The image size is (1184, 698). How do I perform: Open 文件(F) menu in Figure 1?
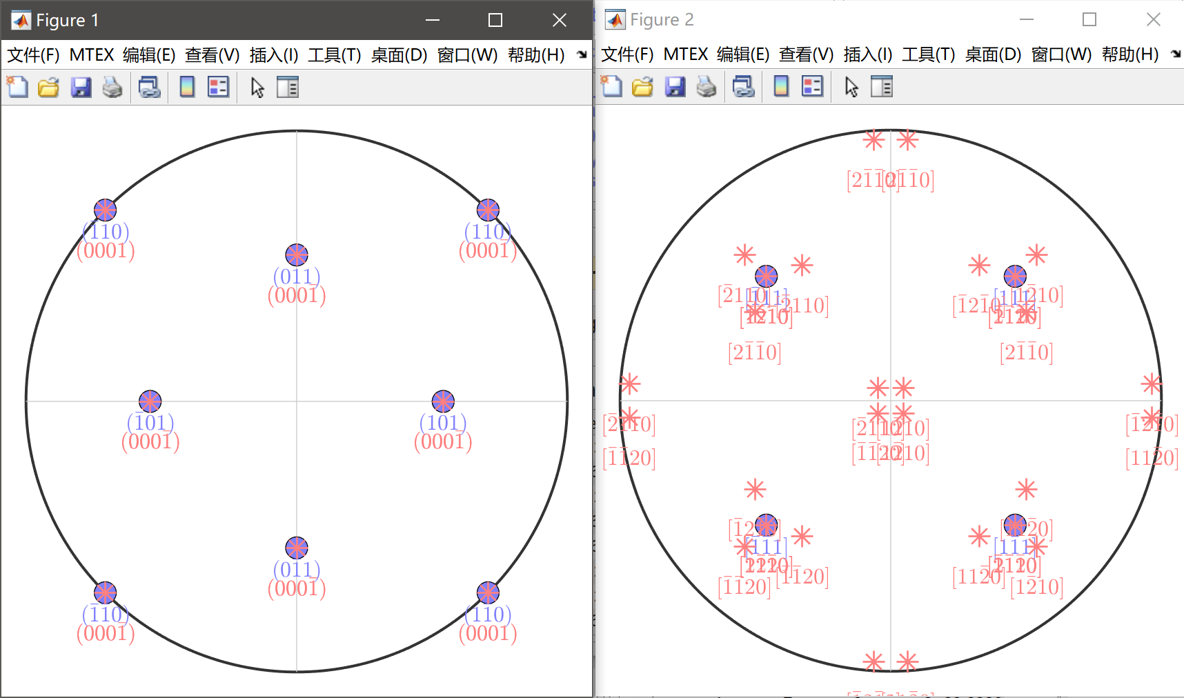point(33,55)
